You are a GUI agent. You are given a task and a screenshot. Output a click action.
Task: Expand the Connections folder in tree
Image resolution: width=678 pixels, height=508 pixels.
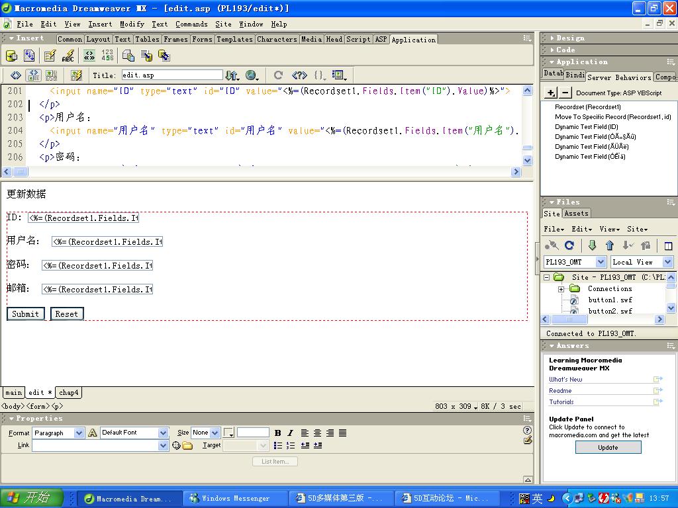(561, 289)
